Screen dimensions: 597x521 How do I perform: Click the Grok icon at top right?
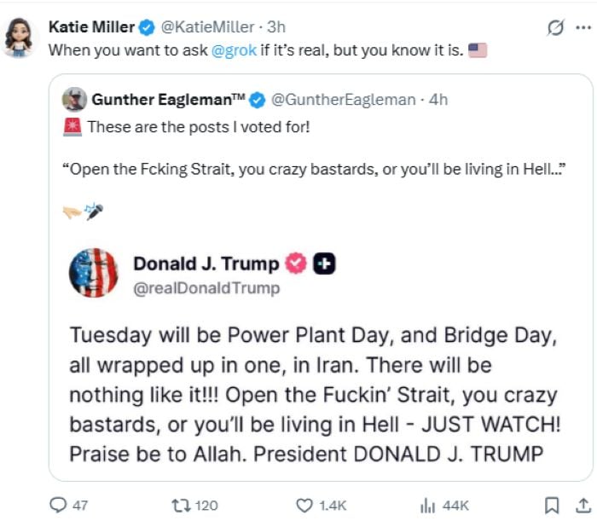click(x=555, y=28)
